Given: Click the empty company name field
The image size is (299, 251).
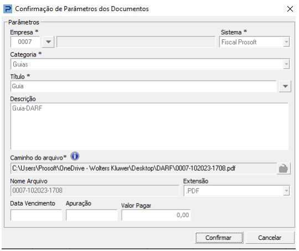Looking at the screenshot, I should click(136, 42).
